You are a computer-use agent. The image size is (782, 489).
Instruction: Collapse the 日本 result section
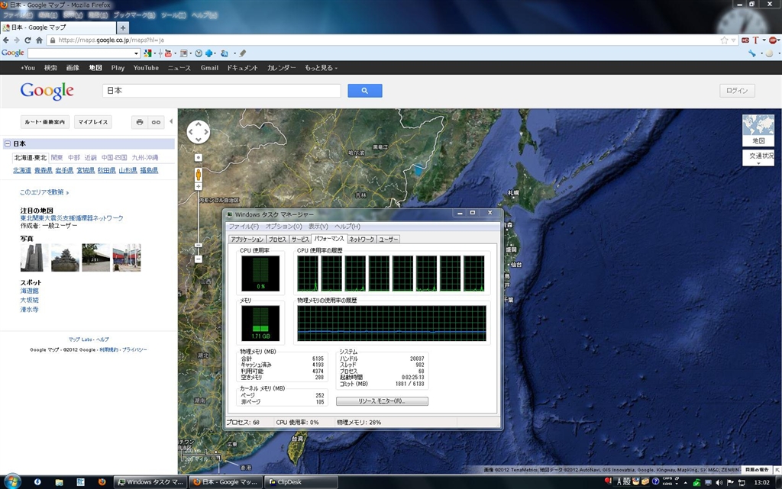point(7,143)
